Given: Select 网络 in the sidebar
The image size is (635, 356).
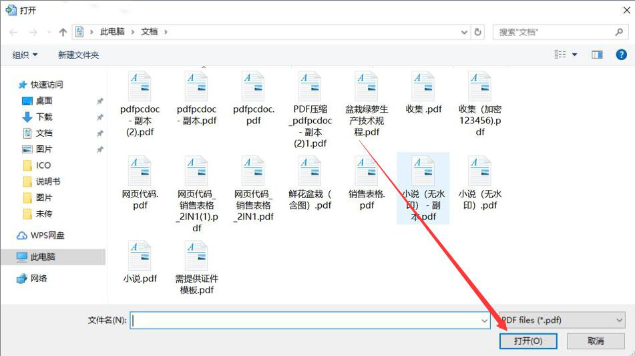Looking at the screenshot, I should tap(32, 278).
